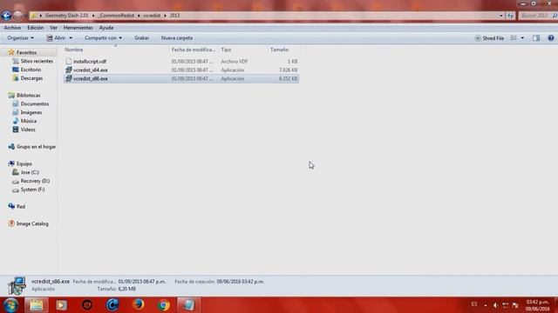
Task: Refresh the folder with the refresh icon
Action: point(511,16)
